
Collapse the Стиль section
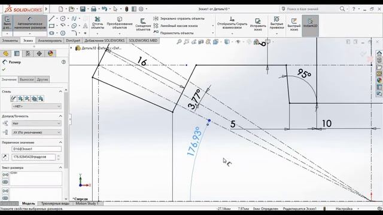[60, 91]
